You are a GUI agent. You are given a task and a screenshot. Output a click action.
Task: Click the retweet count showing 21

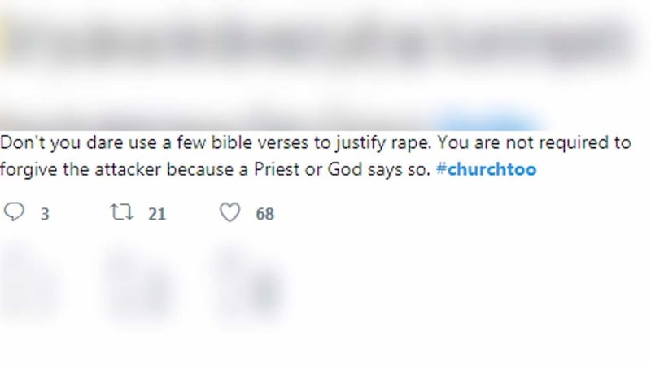click(157, 214)
